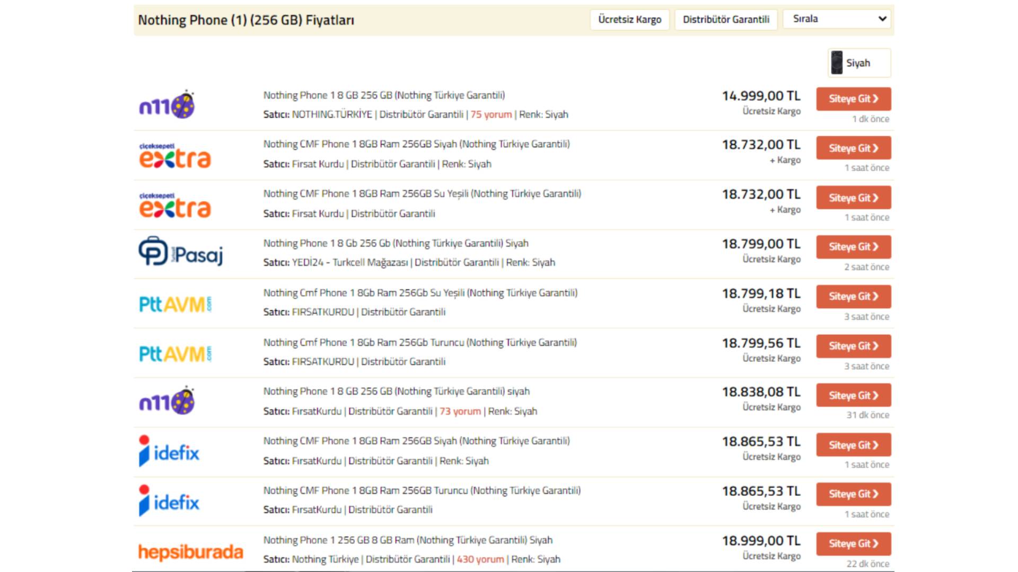Open idefix listing 'Nothing CMF Phone 1 8GB Ram 256GB Turuncu'
Viewport: 1018px width, 572px height.
click(422, 490)
